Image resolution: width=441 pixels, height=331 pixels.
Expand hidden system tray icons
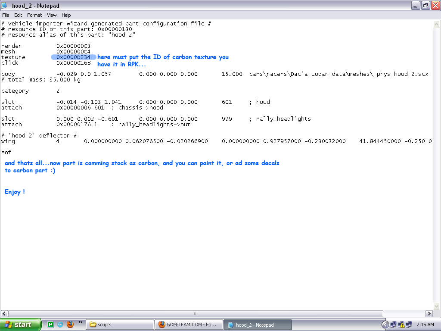(x=385, y=325)
